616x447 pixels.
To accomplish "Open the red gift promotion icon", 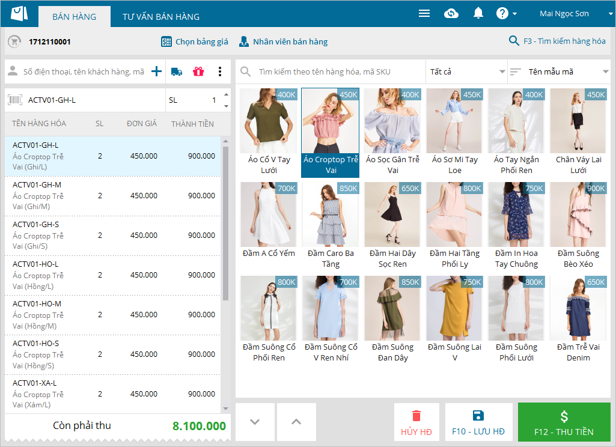I will [198, 71].
